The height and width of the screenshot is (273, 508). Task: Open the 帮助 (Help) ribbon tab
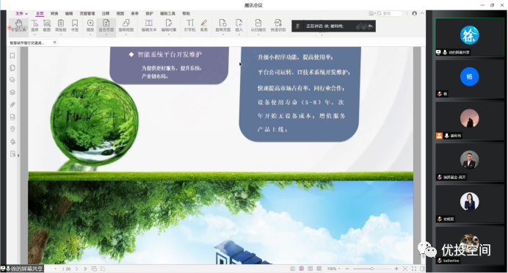(x=186, y=14)
